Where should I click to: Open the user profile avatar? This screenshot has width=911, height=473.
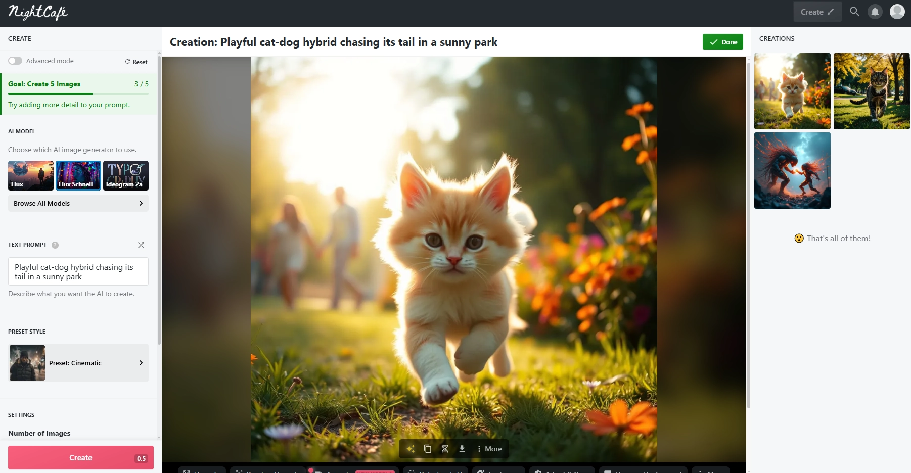[897, 12]
